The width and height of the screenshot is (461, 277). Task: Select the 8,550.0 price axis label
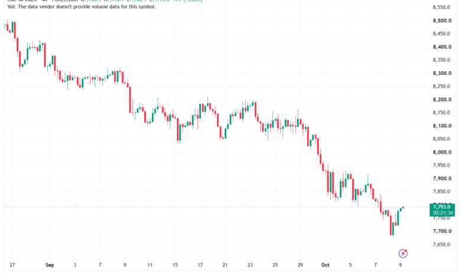point(441,7)
